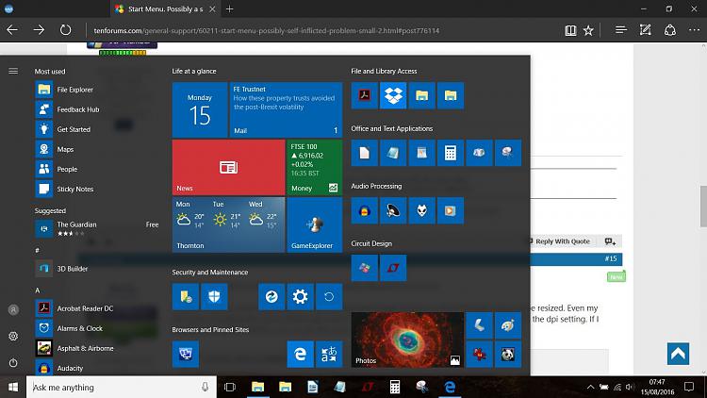
Task: Click the Edge address bar URL
Action: click(x=267, y=31)
